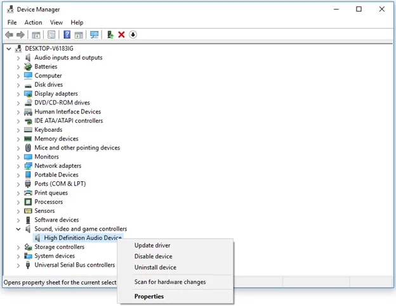Click the blue Help question mark icon

point(67,35)
